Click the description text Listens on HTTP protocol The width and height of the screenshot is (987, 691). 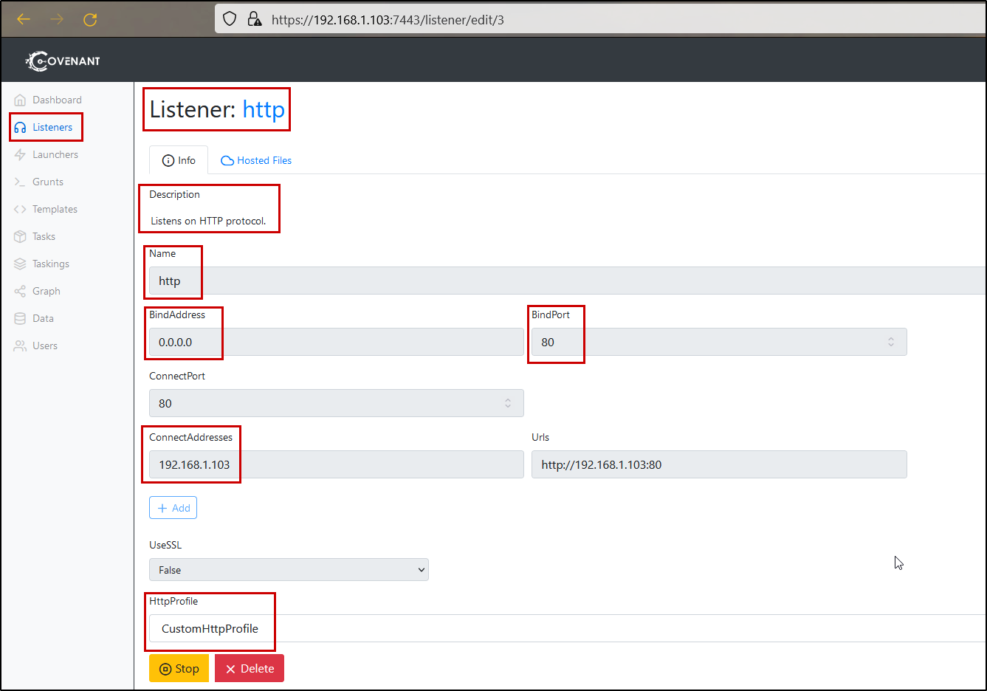tap(208, 221)
